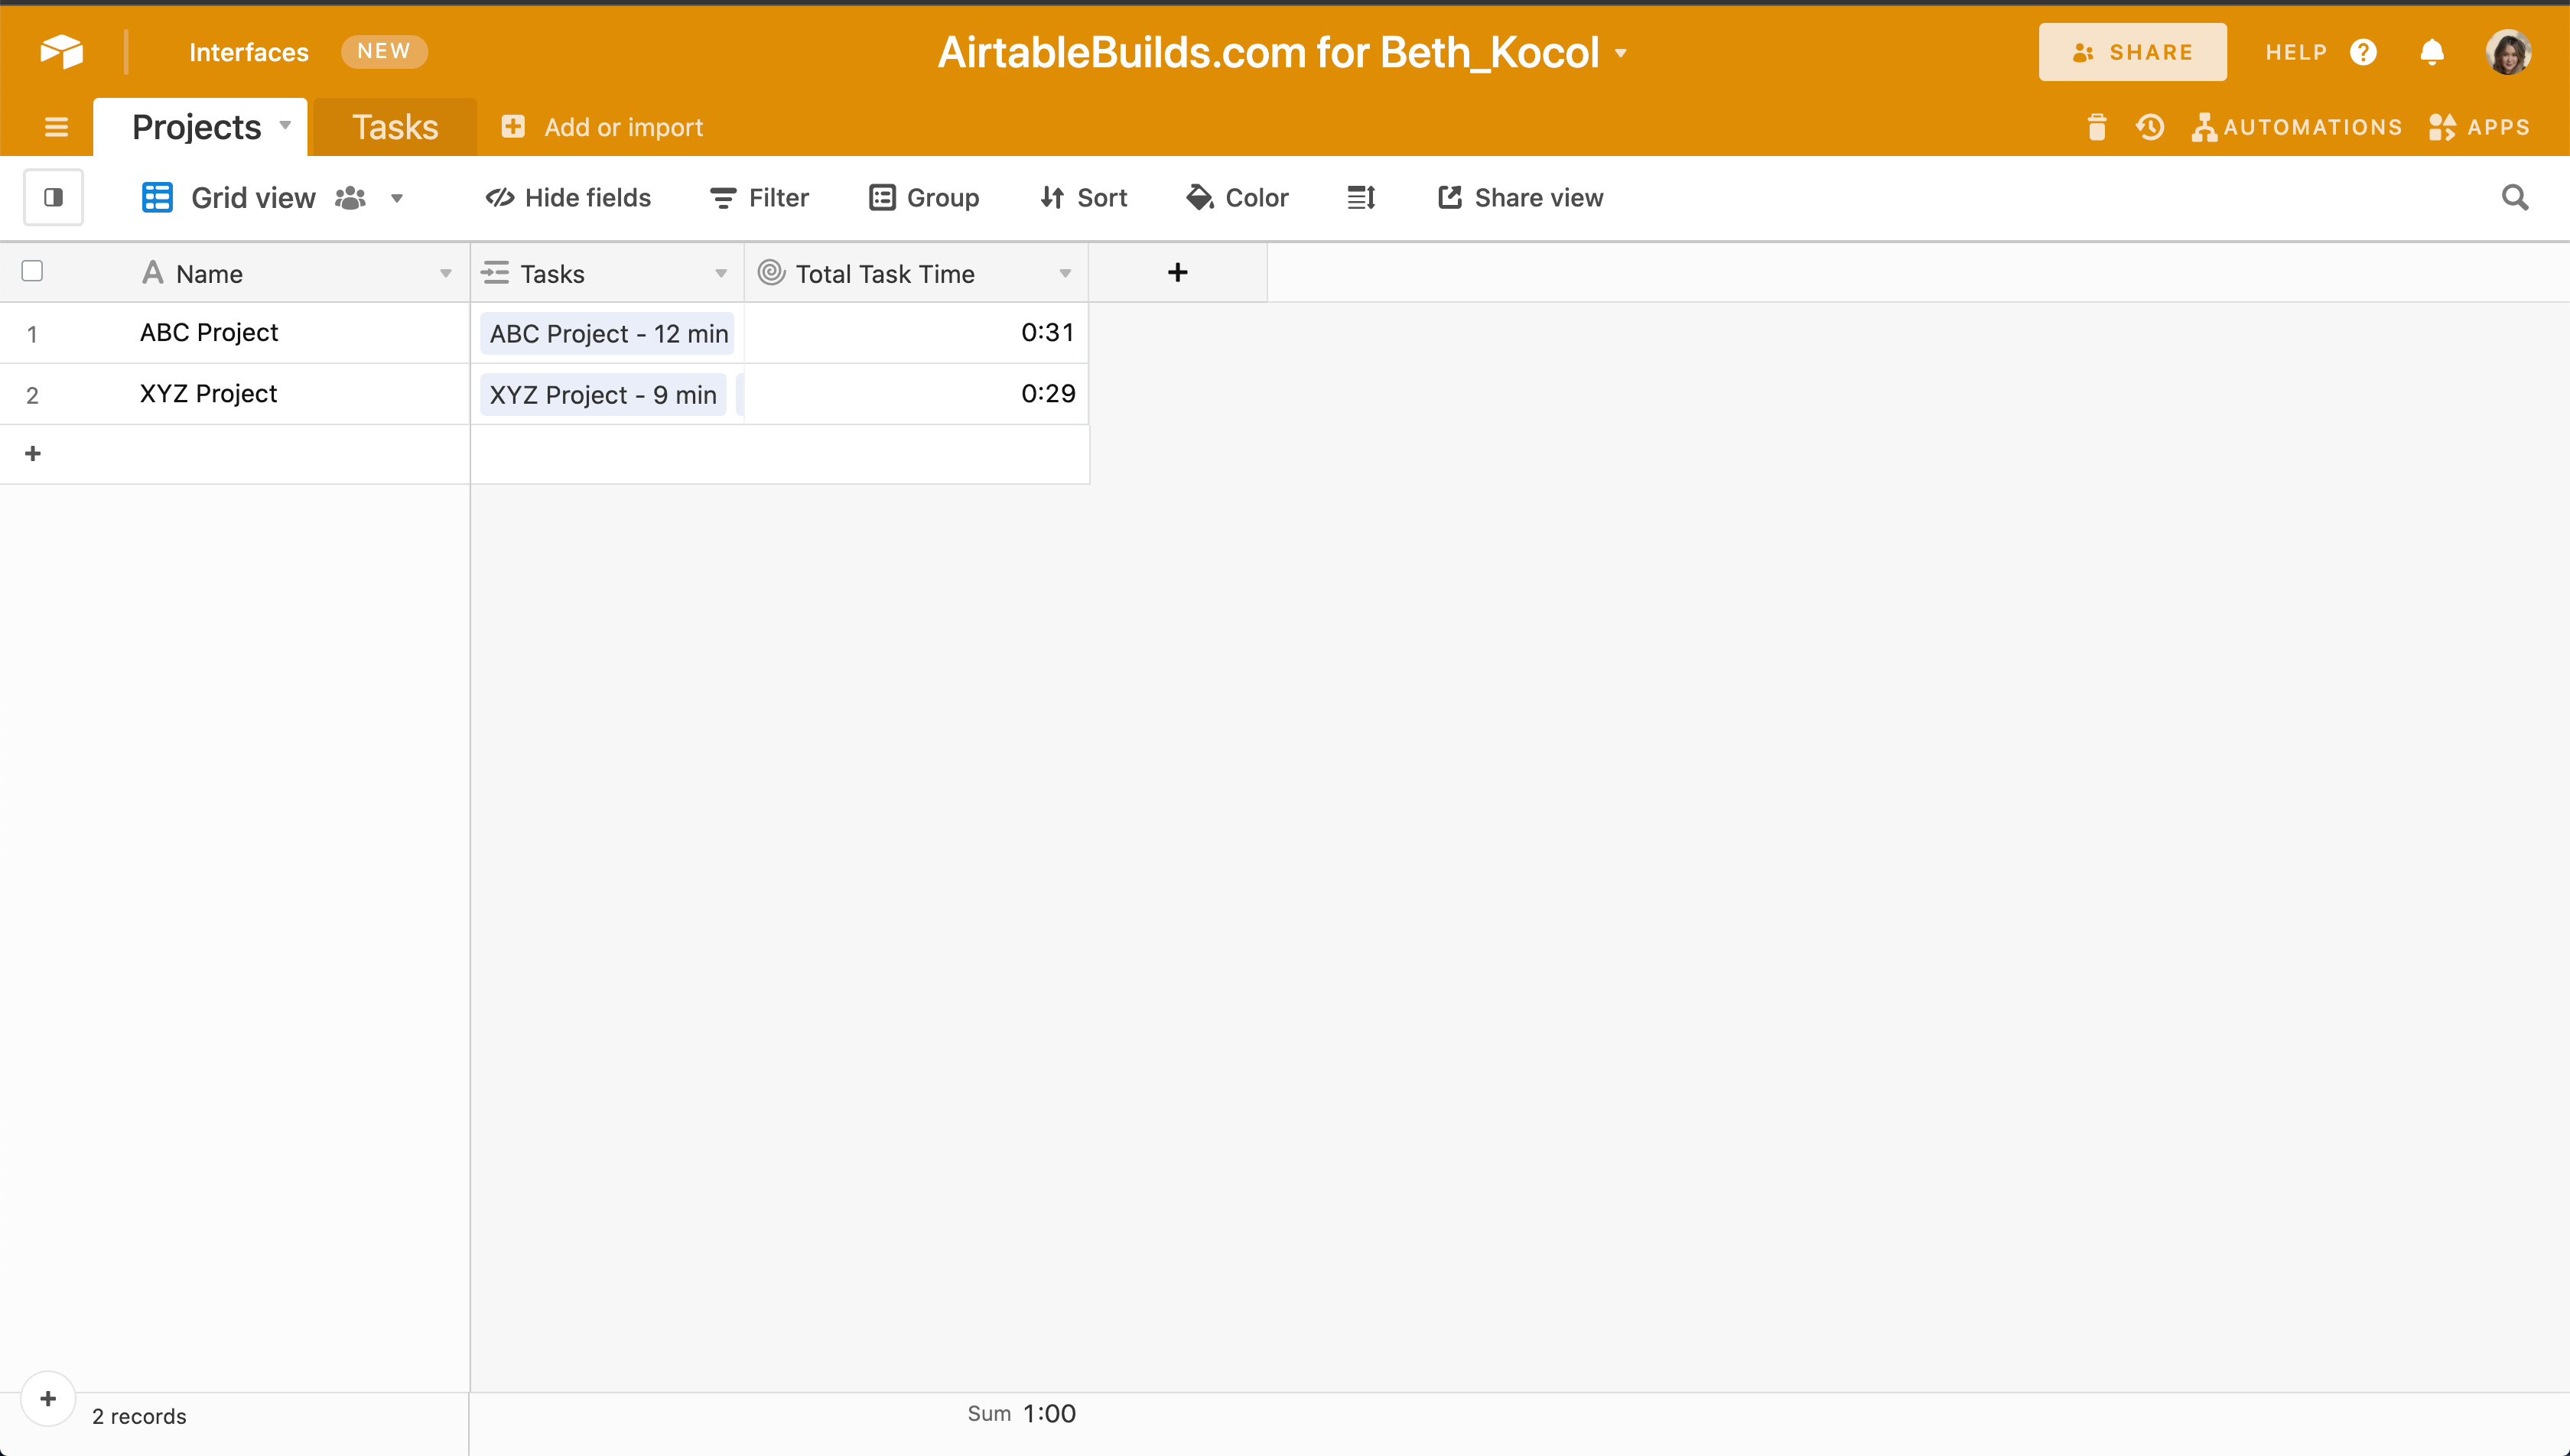Image resolution: width=2570 pixels, height=1456 pixels.
Task: Expand the Projects tab dropdown arrow
Action: [x=285, y=125]
